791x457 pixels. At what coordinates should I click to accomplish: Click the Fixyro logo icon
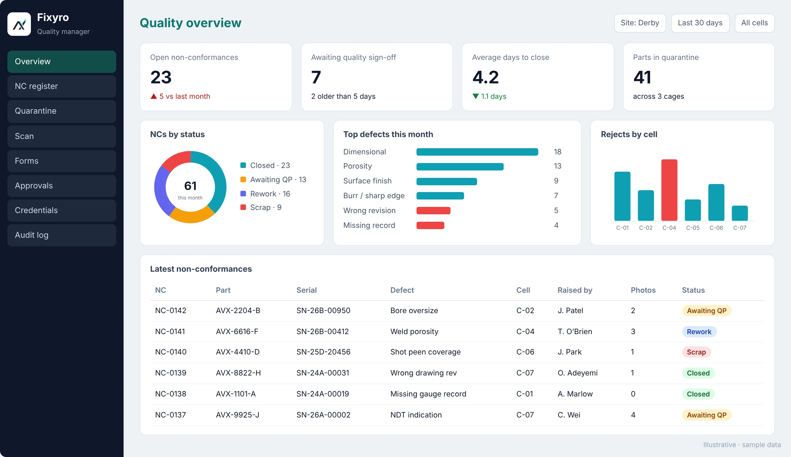click(x=19, y=24)
